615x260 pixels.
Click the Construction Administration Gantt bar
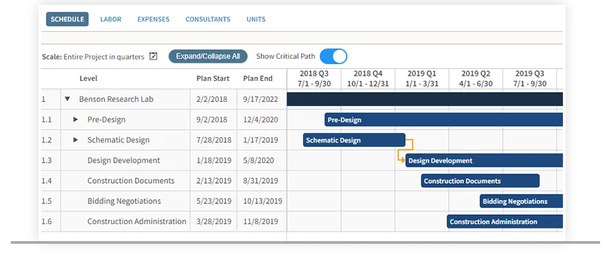coord(505,222)
